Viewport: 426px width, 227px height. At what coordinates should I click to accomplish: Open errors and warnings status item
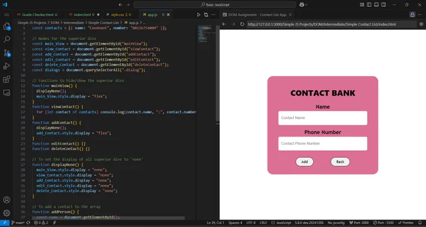point(41,223)
